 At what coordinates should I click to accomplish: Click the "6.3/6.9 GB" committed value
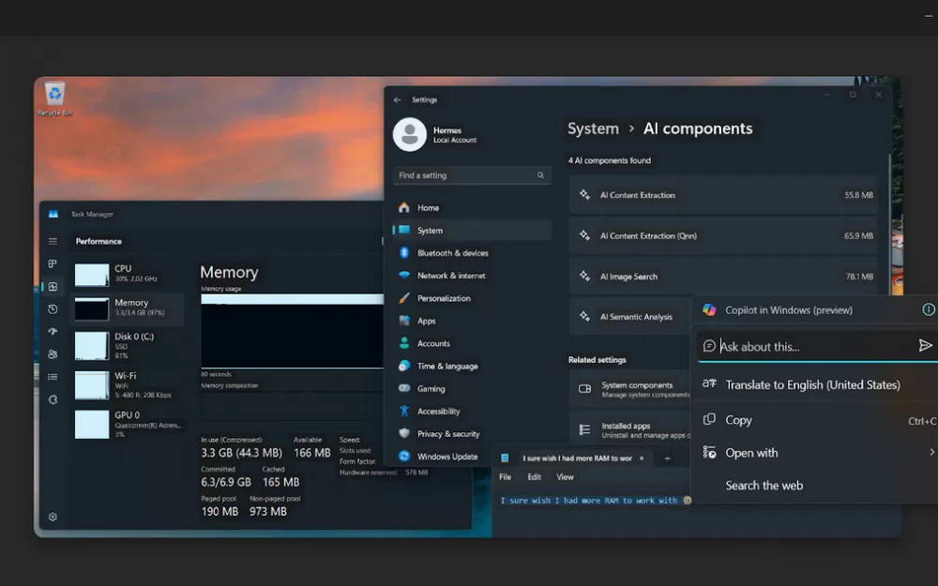[225, 482]
